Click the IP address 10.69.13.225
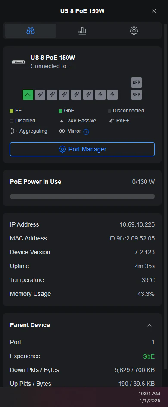This screenshot has width=168, height=407. pyautogui.click(x=137, y=224)
